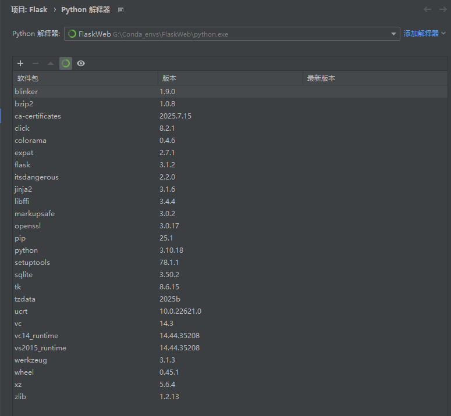The height and width of the screenshot is (416, 451).
Task: Toggle the Conda package manager icon
Action: coord(66,63)
